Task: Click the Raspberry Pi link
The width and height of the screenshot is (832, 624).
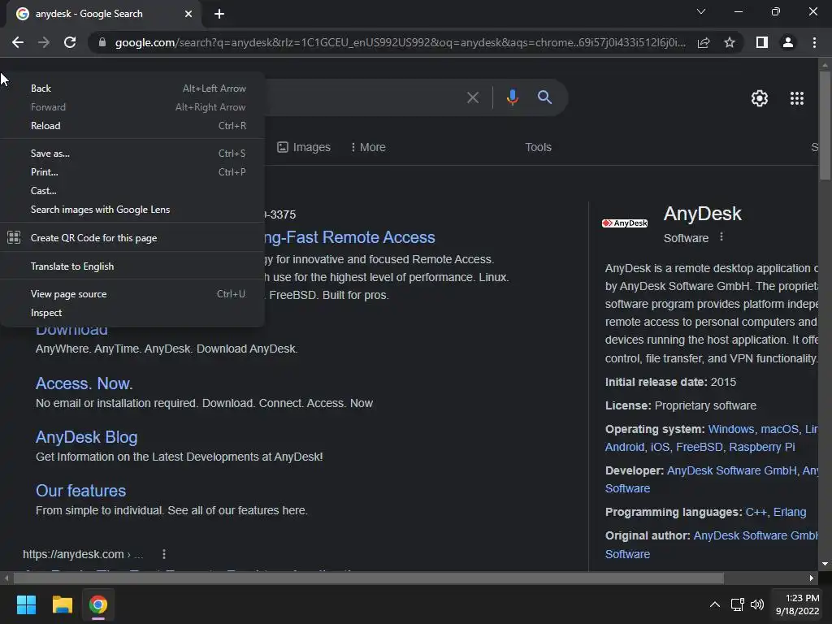Action: [x=761, y=447]
